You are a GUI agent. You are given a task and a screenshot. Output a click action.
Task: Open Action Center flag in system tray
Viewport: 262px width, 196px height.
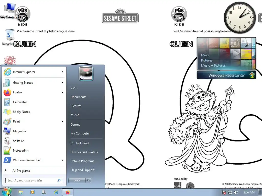[x=224, y=192]
